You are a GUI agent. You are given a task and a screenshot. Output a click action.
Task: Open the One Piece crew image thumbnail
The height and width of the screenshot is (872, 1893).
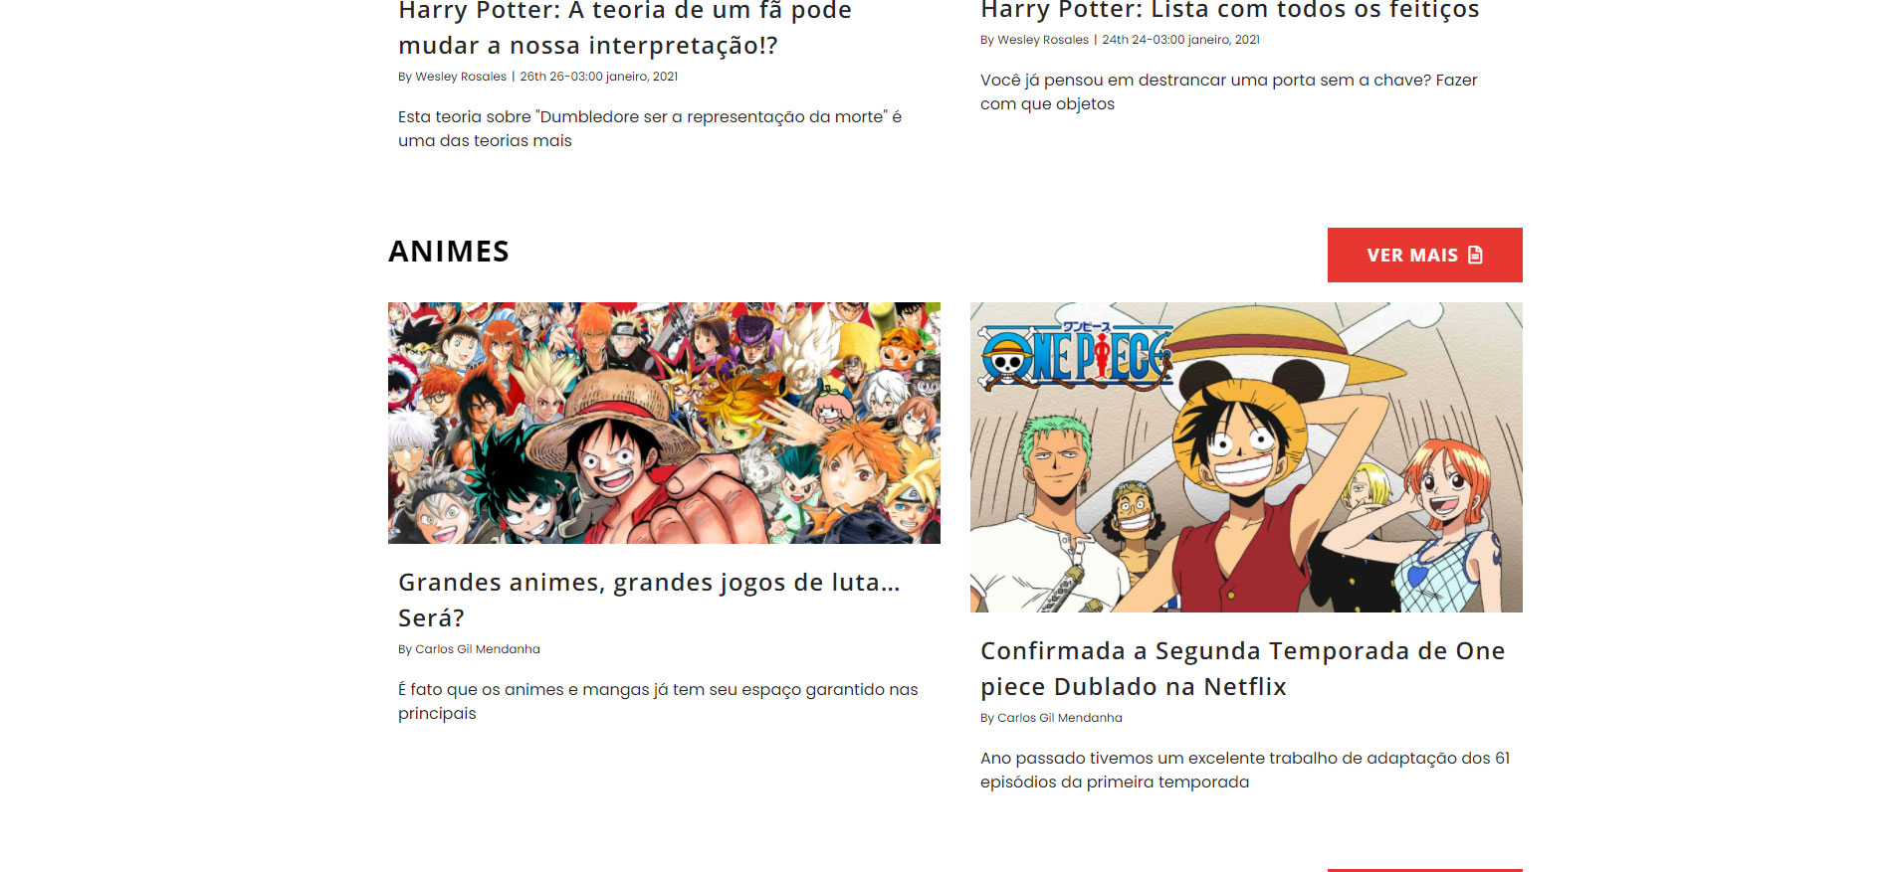coord(1246,457)
